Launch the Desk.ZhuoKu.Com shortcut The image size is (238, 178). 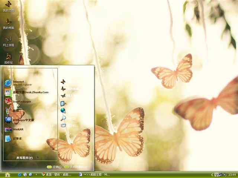[26, 92]
